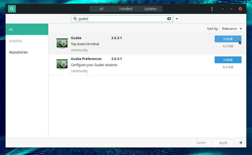Viewport: 252px width, 155px height.
Task: Click the Cancel button
Action: pyautogui.click(x=201, y=143)
